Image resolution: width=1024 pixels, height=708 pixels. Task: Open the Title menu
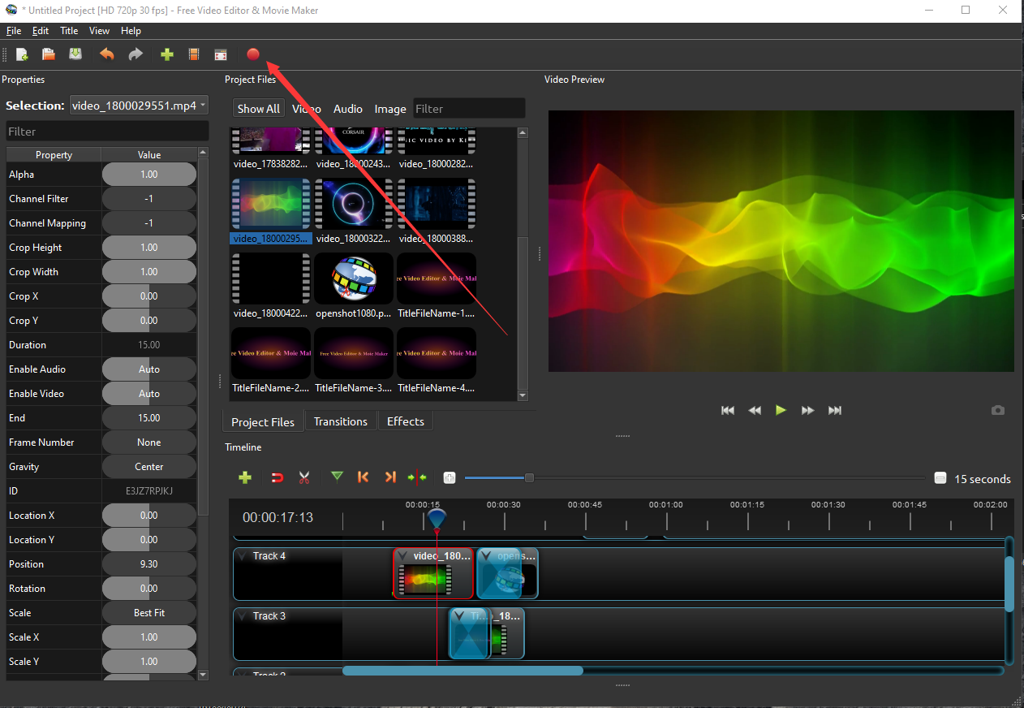pos(69,31)
